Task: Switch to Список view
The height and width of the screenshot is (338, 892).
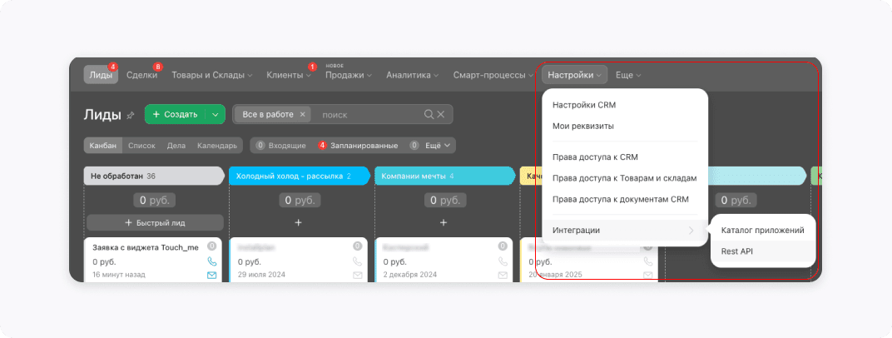Action: pos(141,146)
